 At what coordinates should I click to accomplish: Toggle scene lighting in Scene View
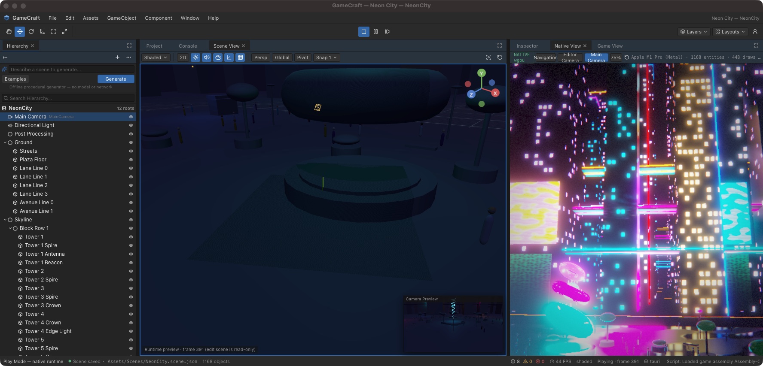(x=195, y=57)
